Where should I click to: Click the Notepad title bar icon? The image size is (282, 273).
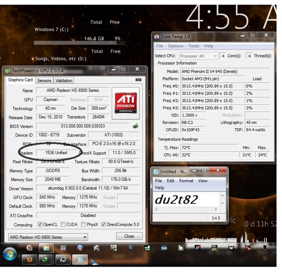pyautogui.click(x=155, y=172)
